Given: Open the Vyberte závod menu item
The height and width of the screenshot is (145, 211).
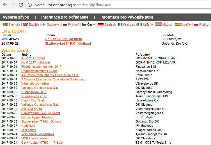Looking at the screenshot, I should click(16, 17).
